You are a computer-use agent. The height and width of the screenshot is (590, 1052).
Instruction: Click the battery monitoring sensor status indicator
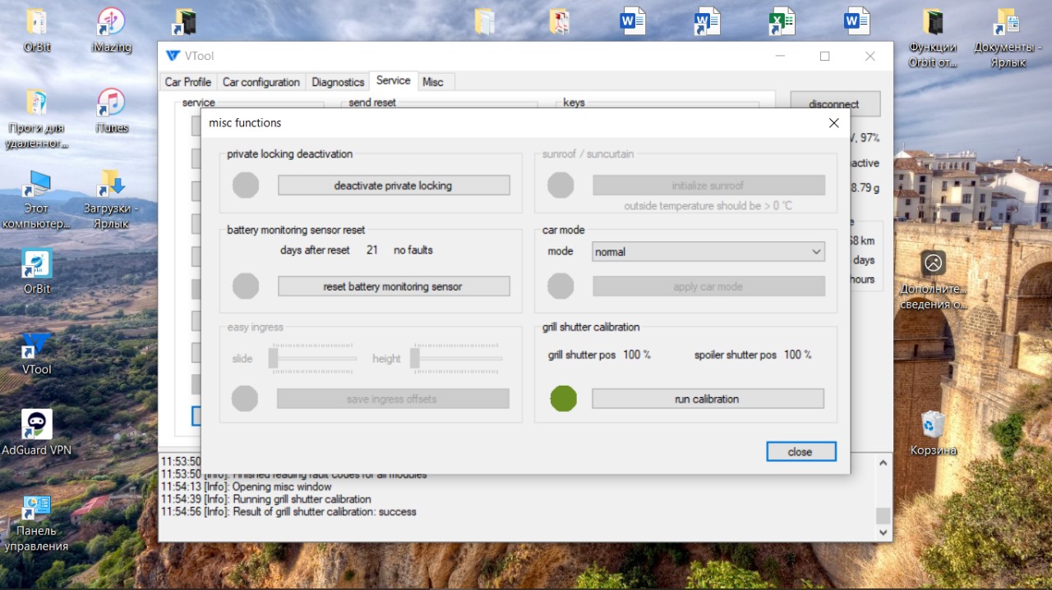point(246,286)
